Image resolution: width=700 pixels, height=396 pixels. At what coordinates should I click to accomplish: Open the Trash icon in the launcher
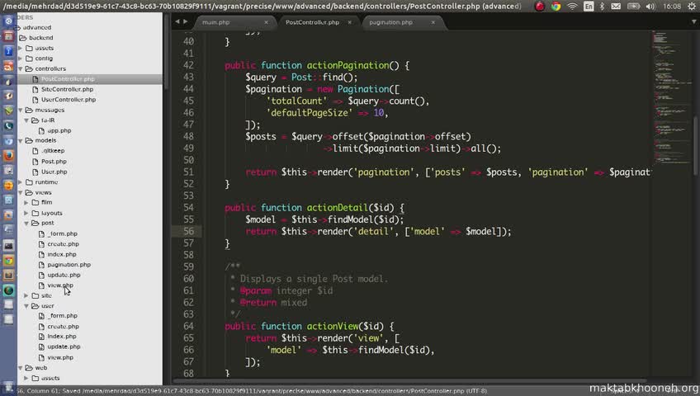8,386
